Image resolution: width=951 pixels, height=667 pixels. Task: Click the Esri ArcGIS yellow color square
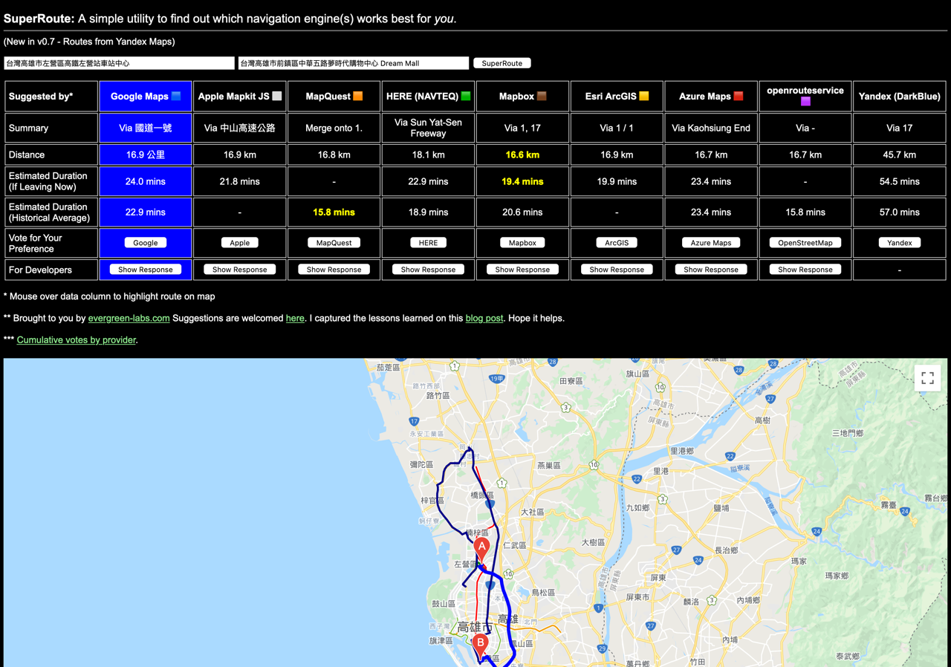tap(644, 96)
